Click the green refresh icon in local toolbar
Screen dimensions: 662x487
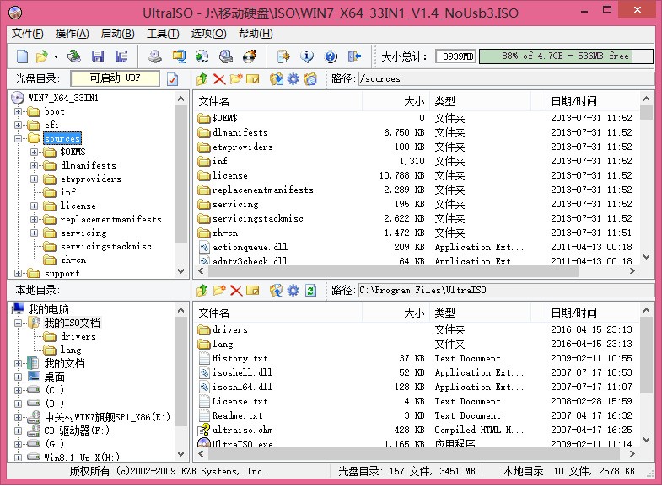[x=310, y=291]
